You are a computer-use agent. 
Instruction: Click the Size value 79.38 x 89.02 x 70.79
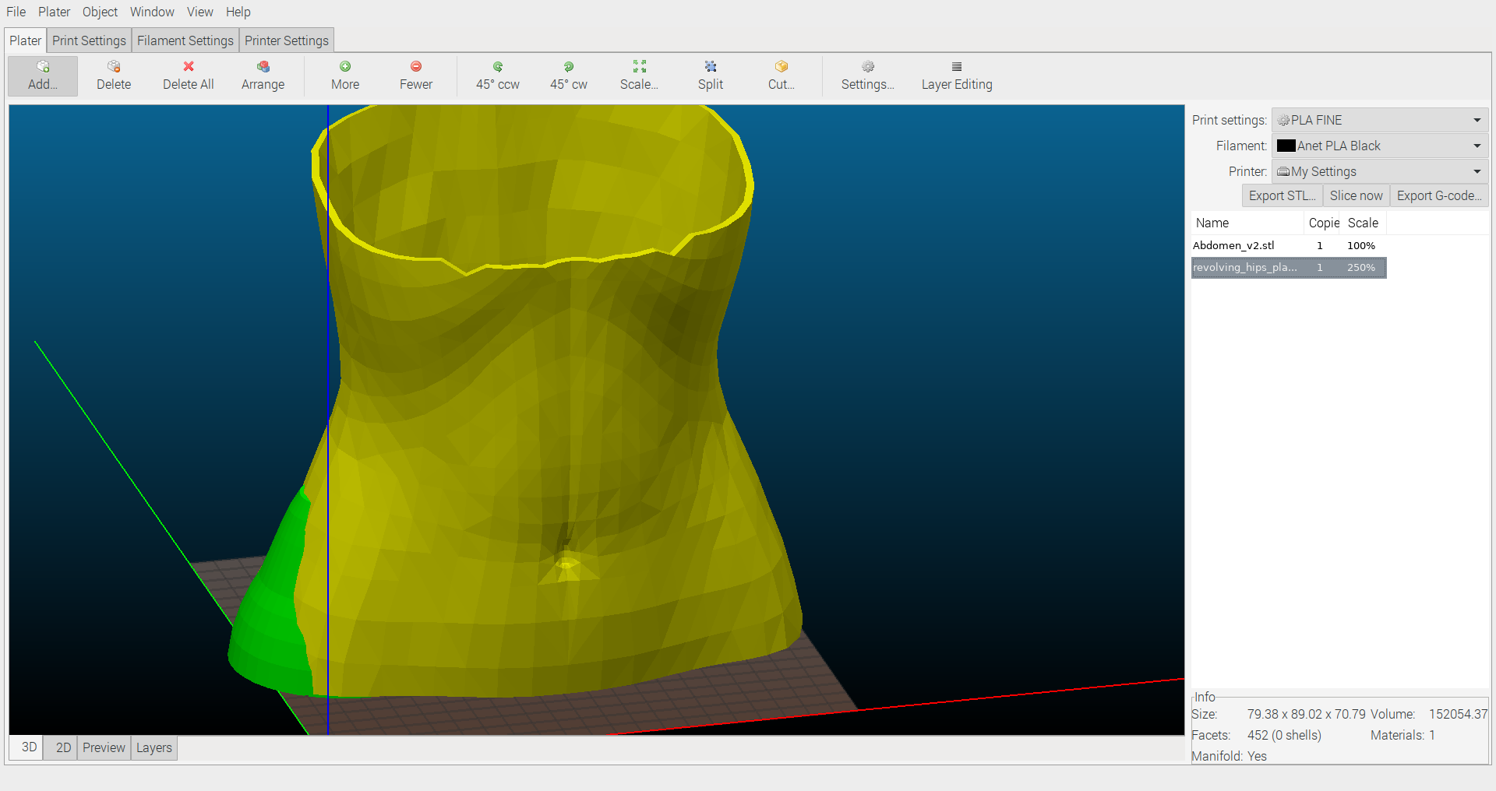tap(1306, 714)
